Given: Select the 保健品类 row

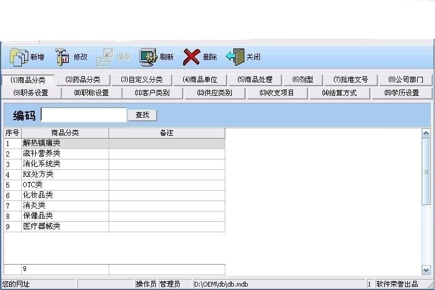Looking at the screenshot, I should 114,216.
